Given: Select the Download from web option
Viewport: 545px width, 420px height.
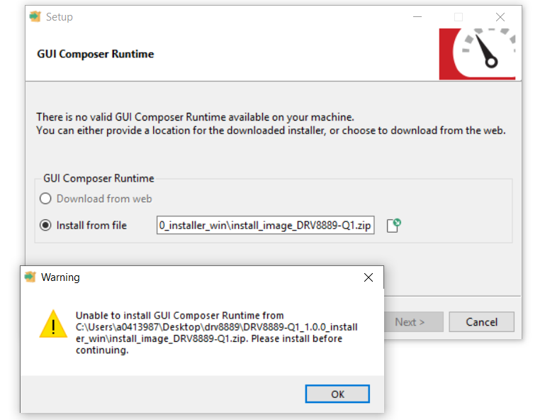Looking at the screenshot, I should 46,199.
